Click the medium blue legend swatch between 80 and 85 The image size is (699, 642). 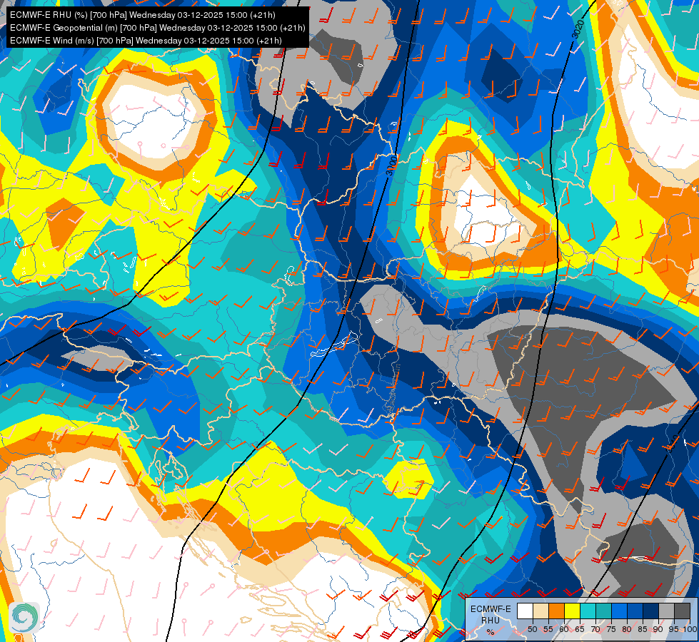pos(635,611)
